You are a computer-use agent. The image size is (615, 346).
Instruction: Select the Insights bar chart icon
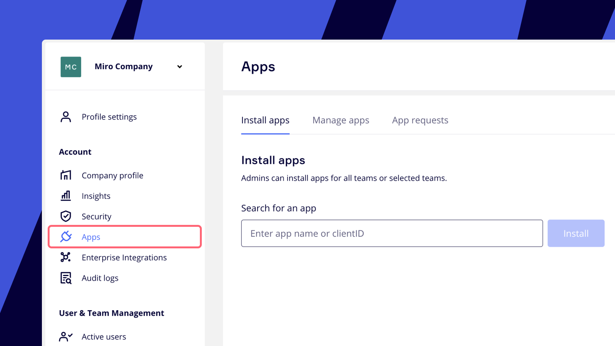(66, 196)
